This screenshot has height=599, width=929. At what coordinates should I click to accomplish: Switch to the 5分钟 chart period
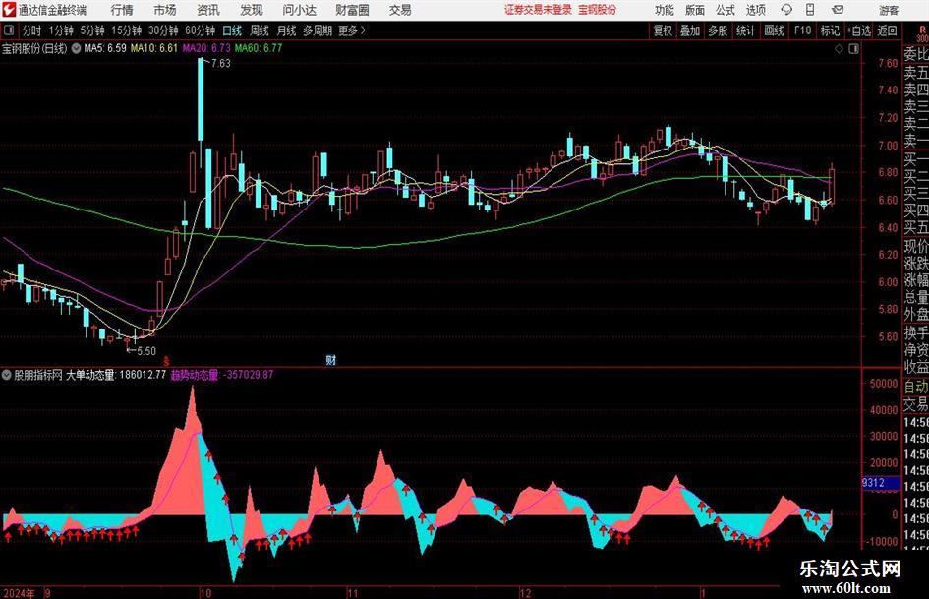click(91, 30)
